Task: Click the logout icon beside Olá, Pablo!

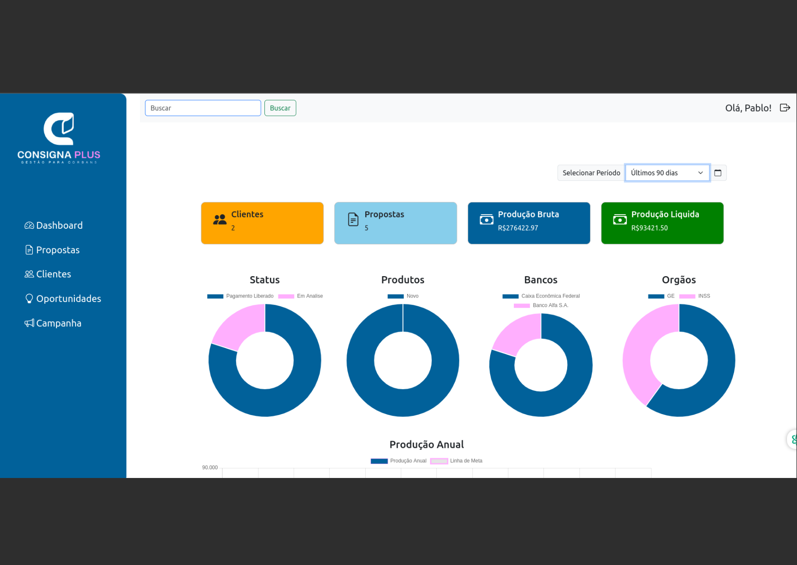Action: pyautogui.click(x=785, y=108)
